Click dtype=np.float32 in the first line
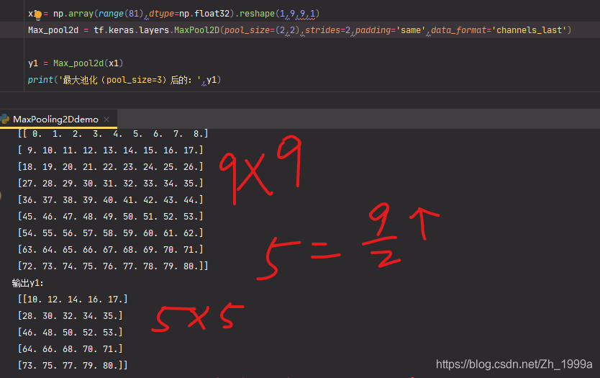 point(189,14)
